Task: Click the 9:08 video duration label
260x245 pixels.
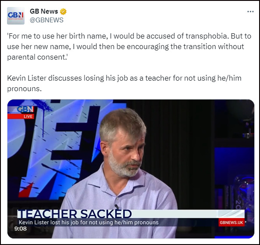Action: click(x=21, y=229)
